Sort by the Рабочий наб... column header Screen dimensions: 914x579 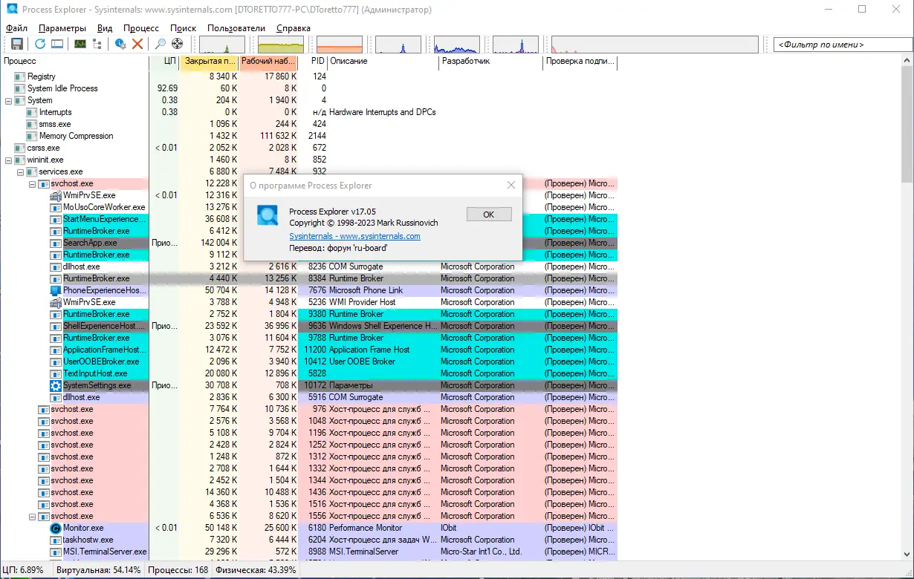[269, 61]
